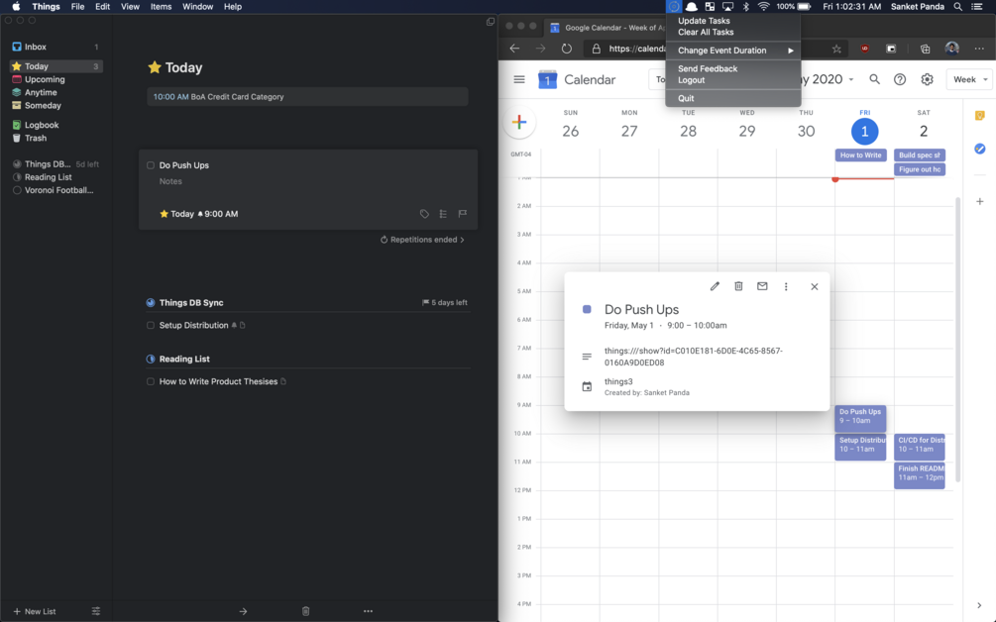Image resolution: width=996 pixels, height=622 pixels.
Task: Click the things:/// link in event details
Action: point(694,357)
